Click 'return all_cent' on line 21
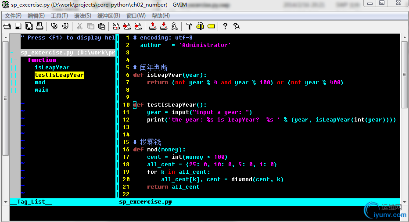 pos(173,187)
